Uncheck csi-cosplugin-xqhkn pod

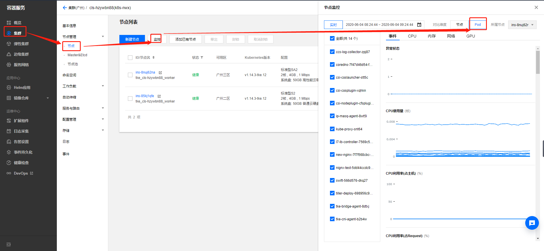[332, 90]
